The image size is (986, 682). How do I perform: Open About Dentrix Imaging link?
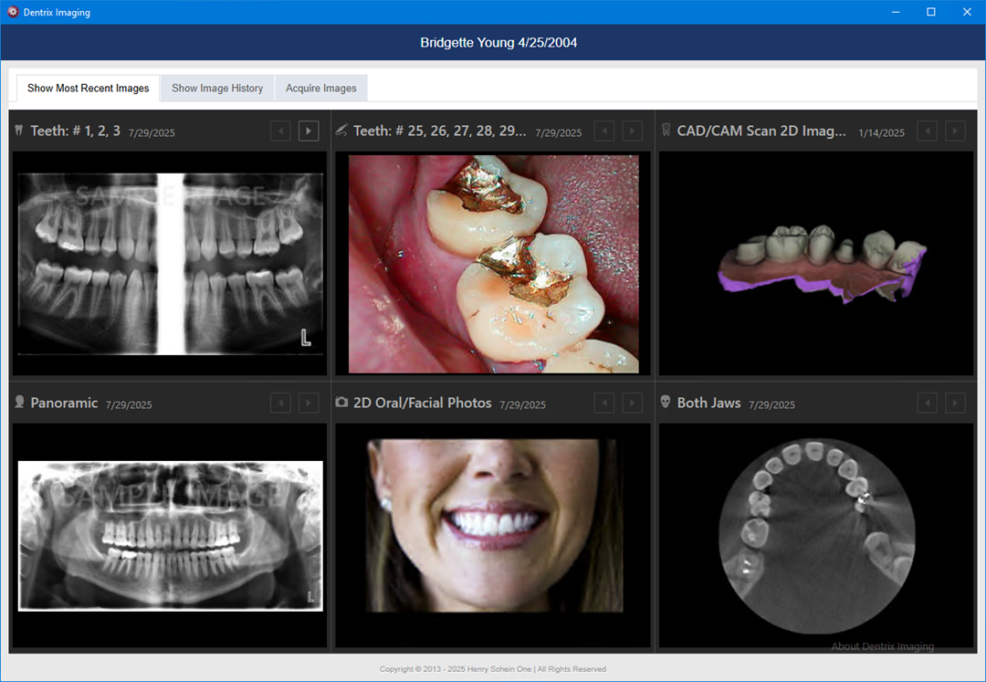pyautogui.click(x=882, y=646)
